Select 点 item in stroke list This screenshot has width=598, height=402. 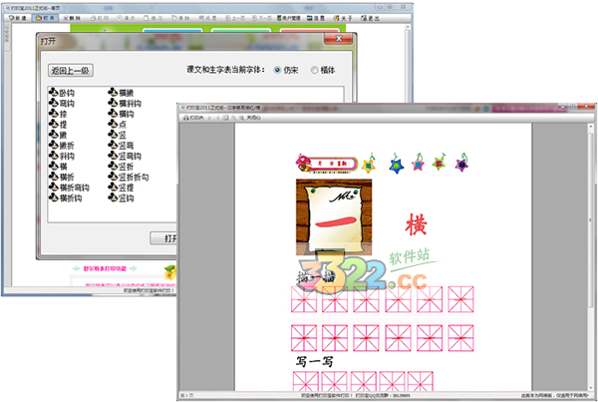117,125
